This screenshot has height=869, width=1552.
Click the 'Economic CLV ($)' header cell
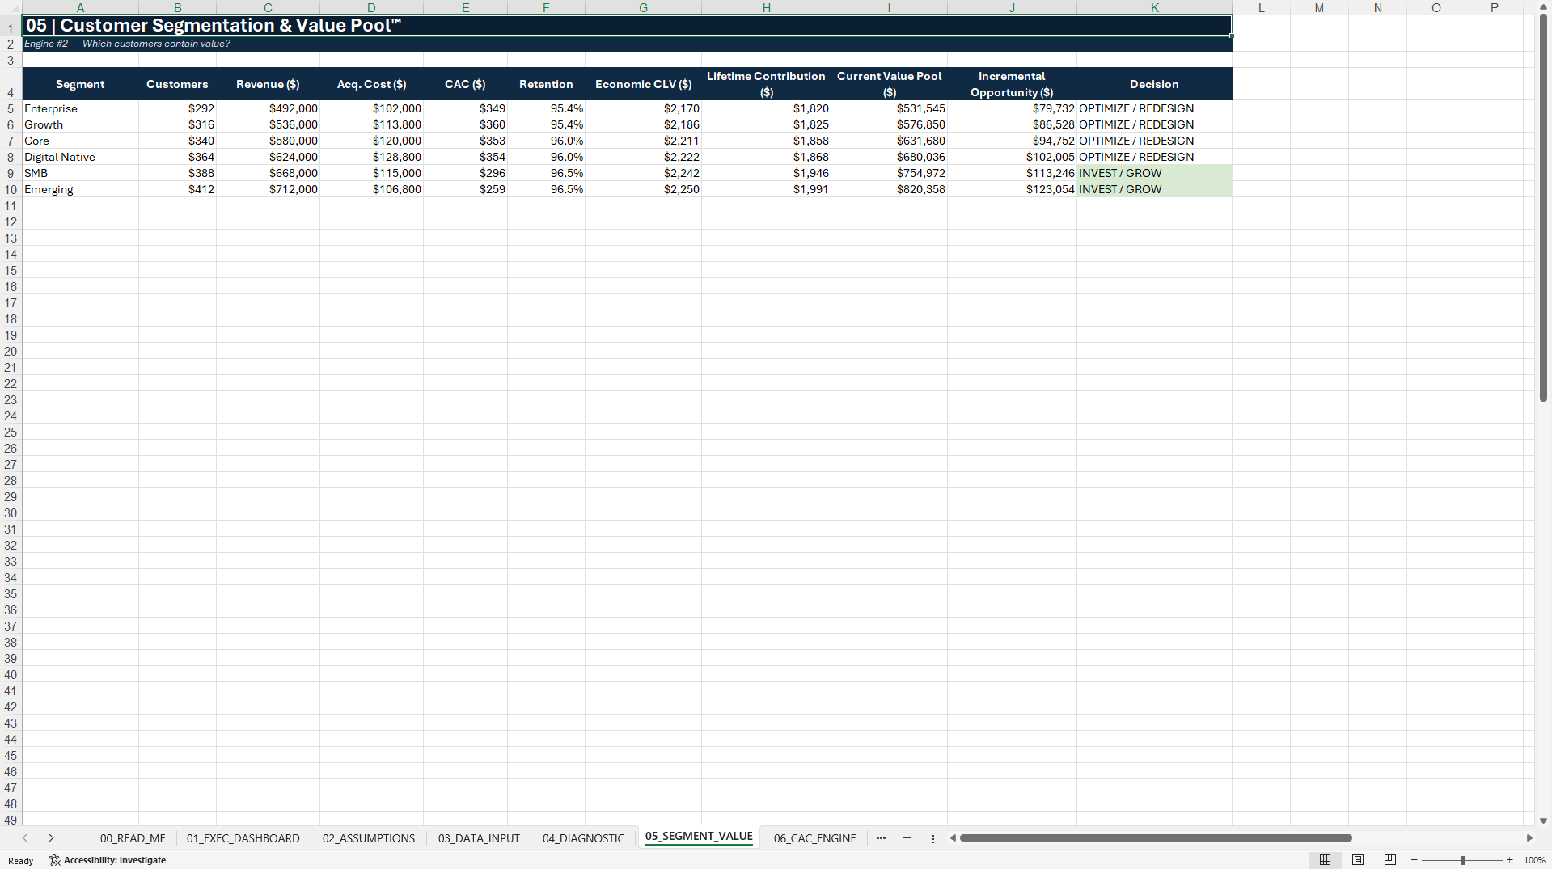643,84
